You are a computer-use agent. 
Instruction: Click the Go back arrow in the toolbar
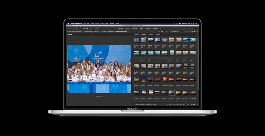tap(68, 28)
